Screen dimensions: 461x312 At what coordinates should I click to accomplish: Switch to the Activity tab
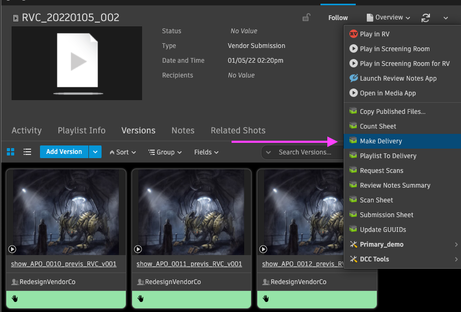[x=26, y=130]
